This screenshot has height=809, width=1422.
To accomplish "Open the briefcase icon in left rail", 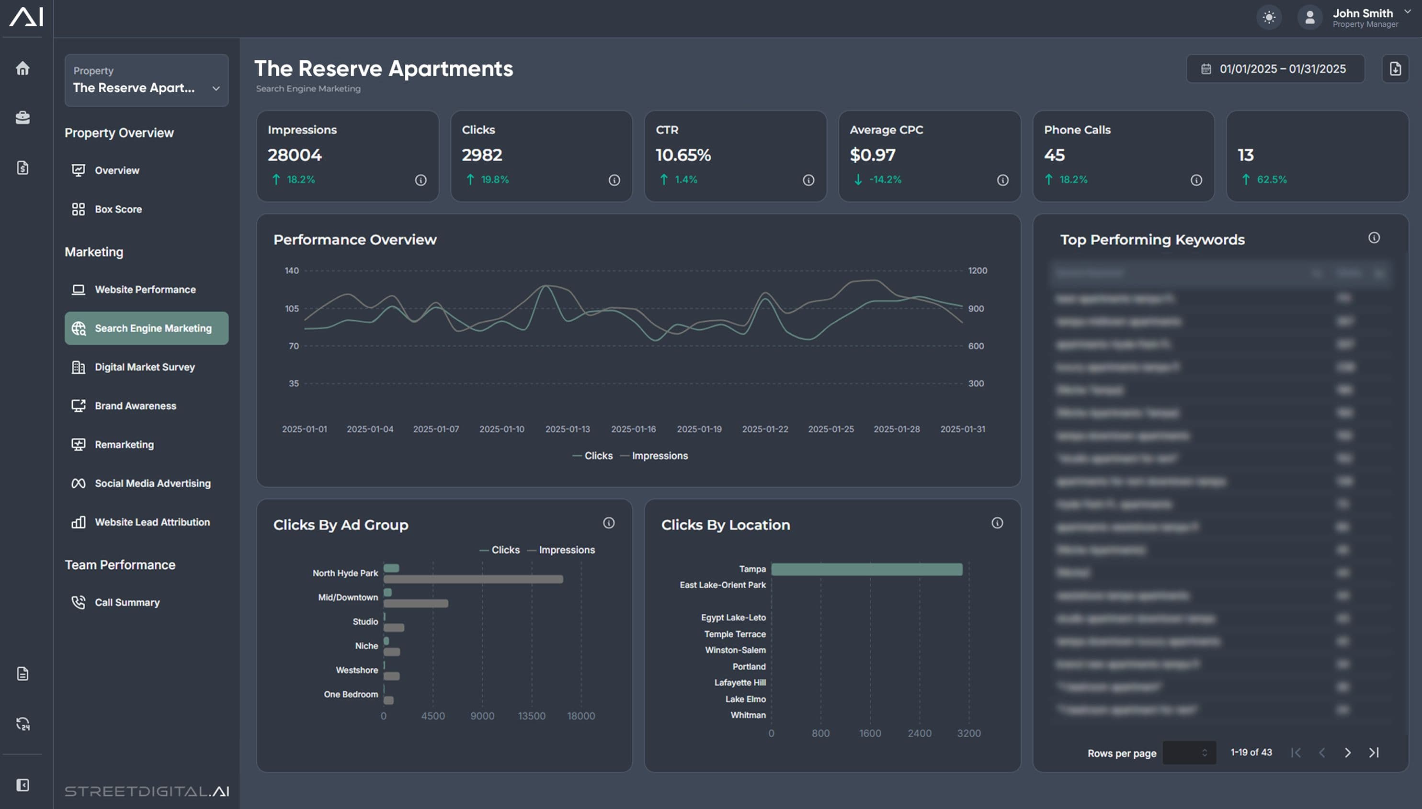I will click(x=22, y=118).
